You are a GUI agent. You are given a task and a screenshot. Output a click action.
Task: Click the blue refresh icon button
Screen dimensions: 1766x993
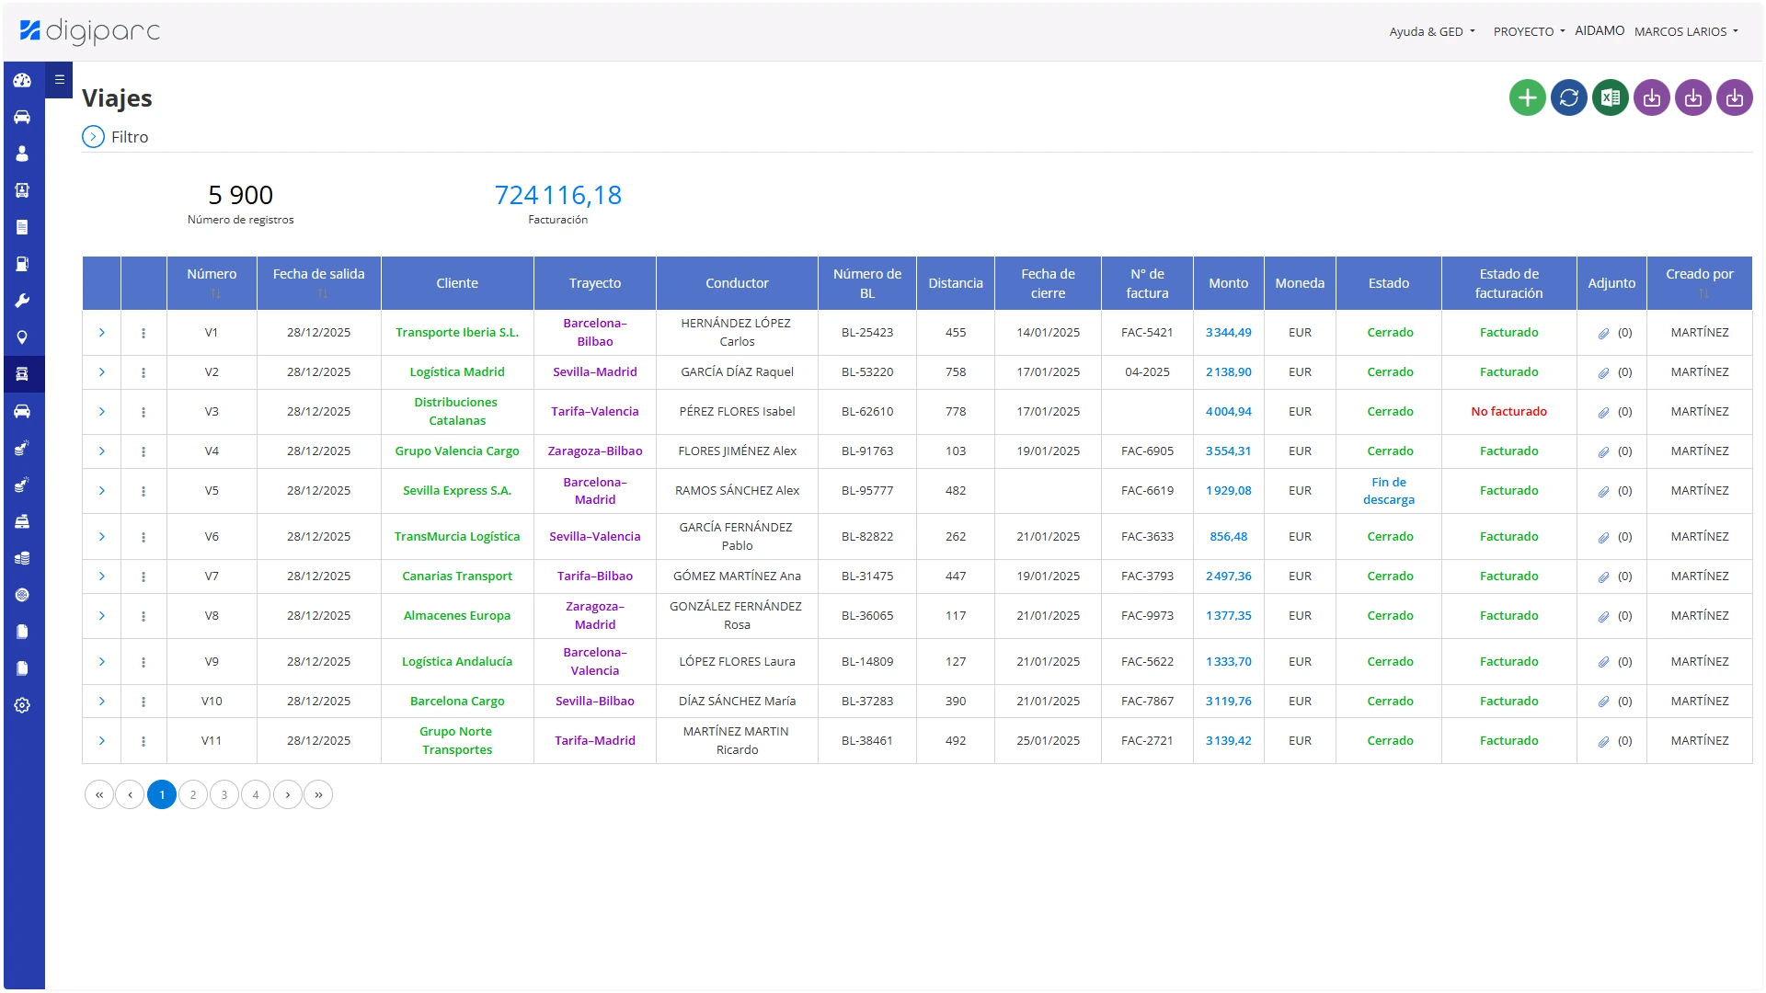1568,97
